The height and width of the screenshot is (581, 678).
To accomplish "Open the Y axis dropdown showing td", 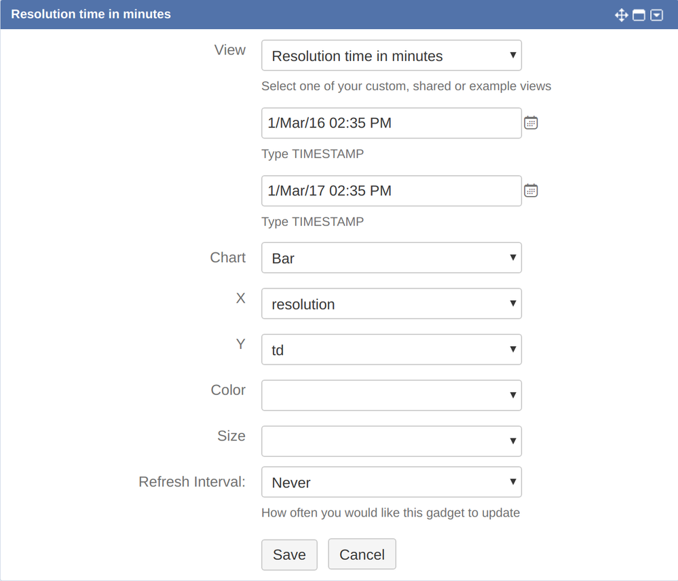I will pos(391,350).
